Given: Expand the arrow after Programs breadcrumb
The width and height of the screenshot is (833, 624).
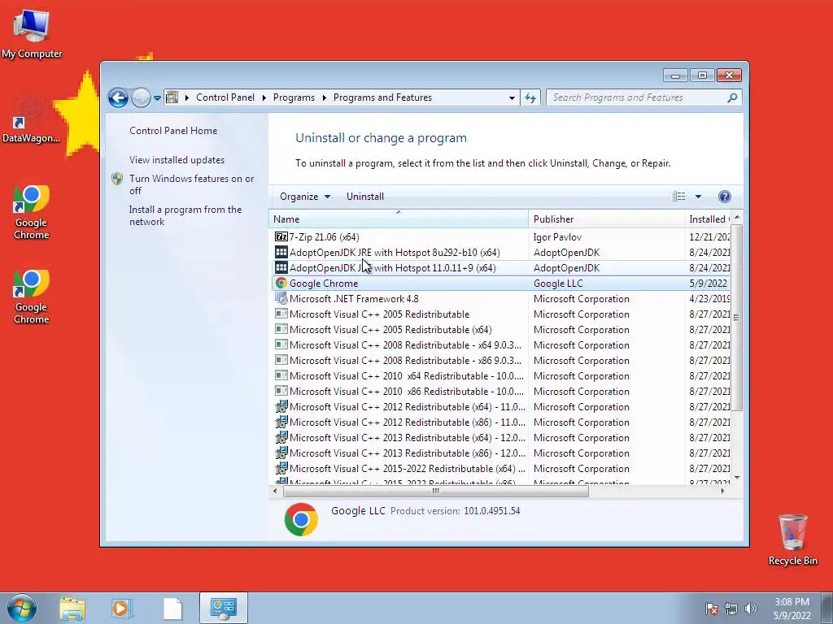Looking at the screenshot, I should (x=324, y=97).
